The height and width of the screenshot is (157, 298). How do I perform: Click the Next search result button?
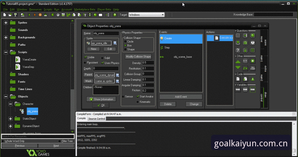tap(56, 146)
